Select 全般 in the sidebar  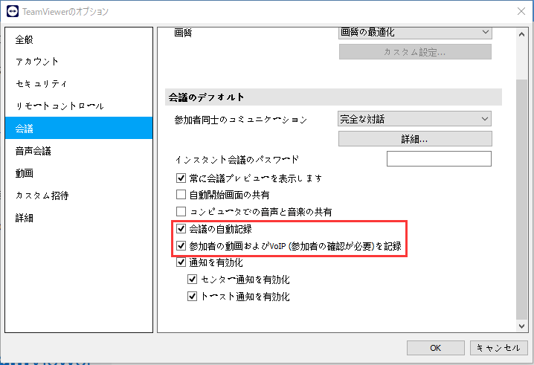pos(79,39)
